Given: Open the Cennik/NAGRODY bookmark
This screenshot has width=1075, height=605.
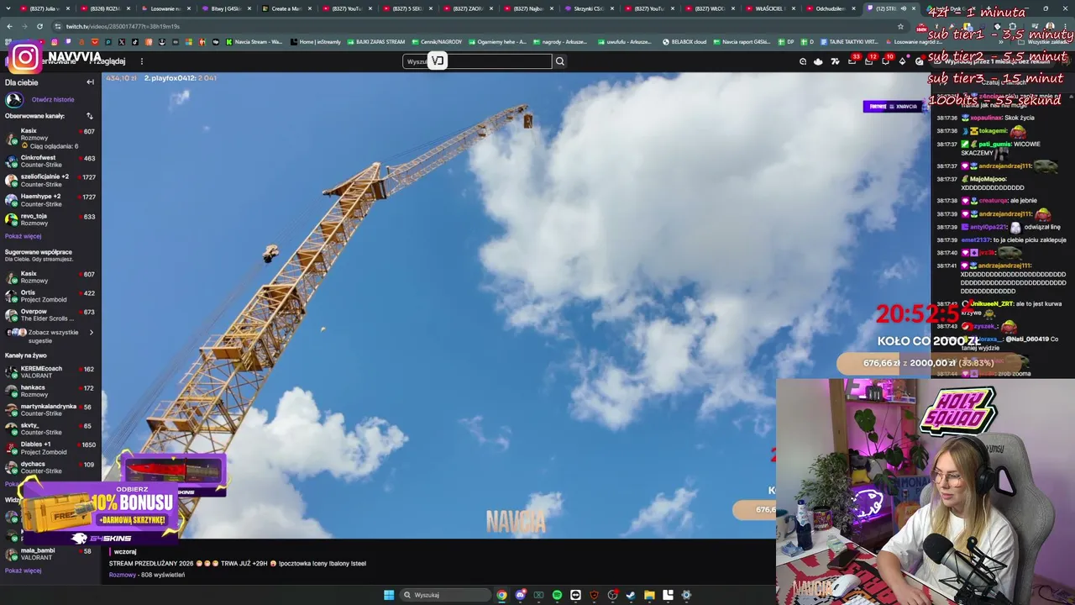Looking at the screenshot, I should coord(437,42).
